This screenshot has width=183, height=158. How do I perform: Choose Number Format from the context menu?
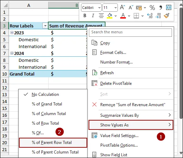[131, 62]
